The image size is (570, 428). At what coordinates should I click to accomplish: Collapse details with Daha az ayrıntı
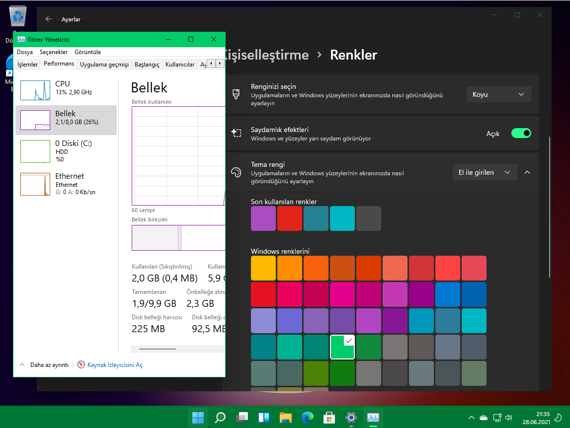coord(44,364)
